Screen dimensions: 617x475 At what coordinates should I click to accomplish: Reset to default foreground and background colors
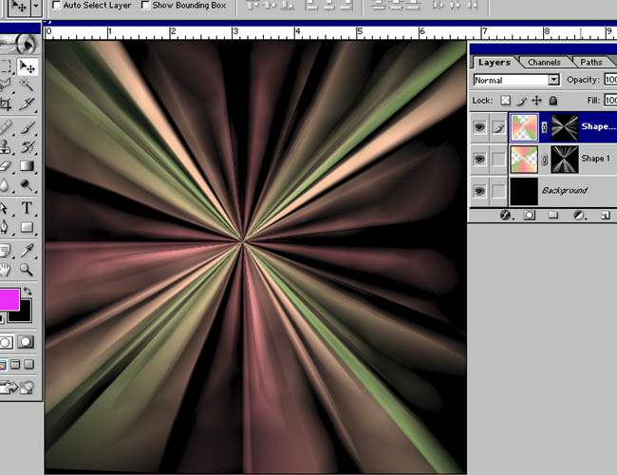tap(2, 318)
